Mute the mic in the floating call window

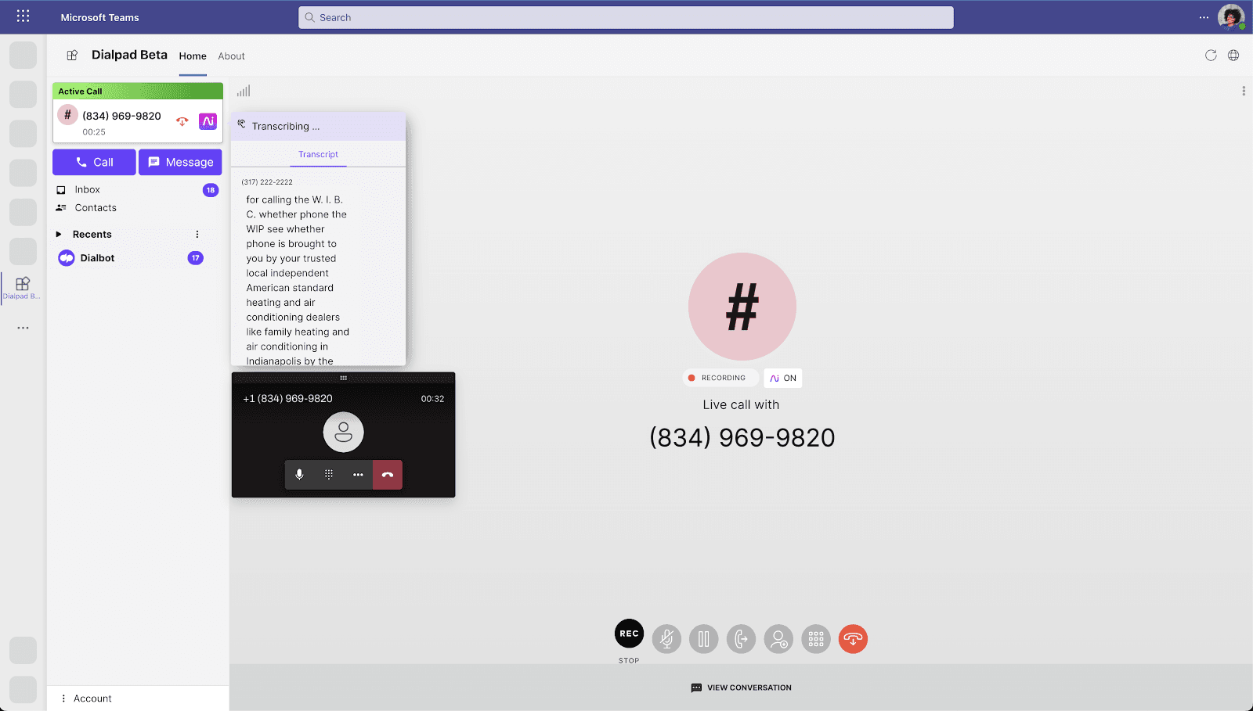tap(300, 474)
